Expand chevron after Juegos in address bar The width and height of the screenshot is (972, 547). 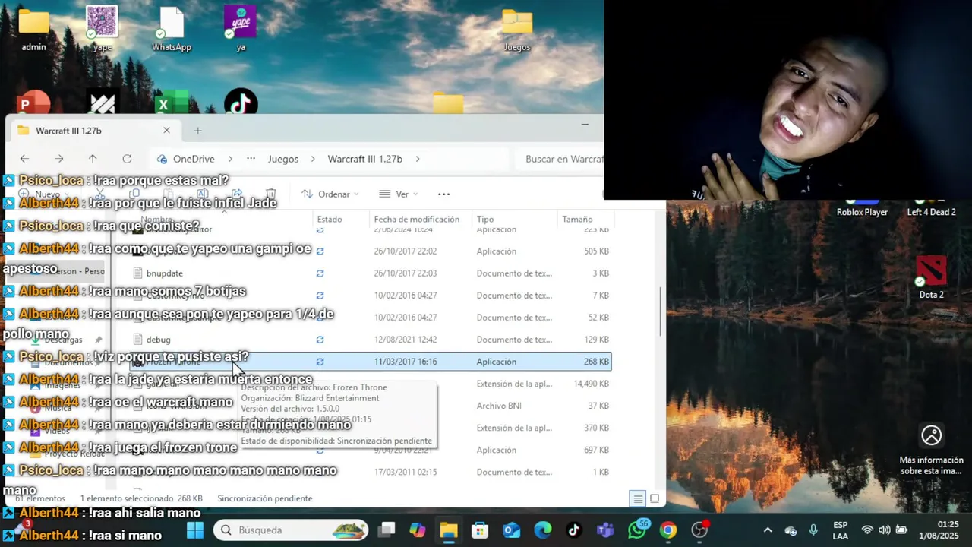[313, 159]
